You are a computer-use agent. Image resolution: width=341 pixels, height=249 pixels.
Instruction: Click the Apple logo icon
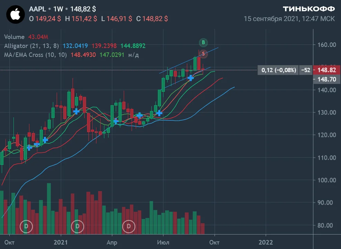pyautogui.click(x=16, y=14)
